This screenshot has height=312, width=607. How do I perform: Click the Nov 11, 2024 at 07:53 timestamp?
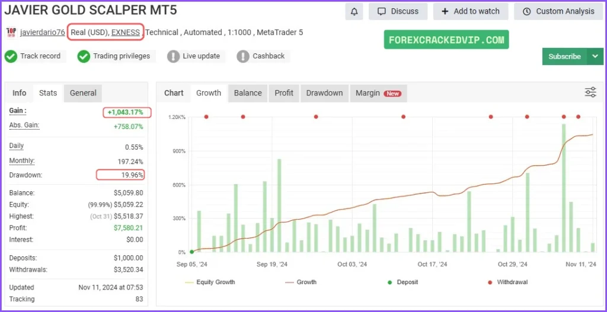(111, 287)
